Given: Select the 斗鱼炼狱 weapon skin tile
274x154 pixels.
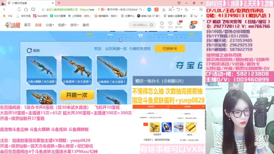Looking at the screenshot, I should [112, 70].
